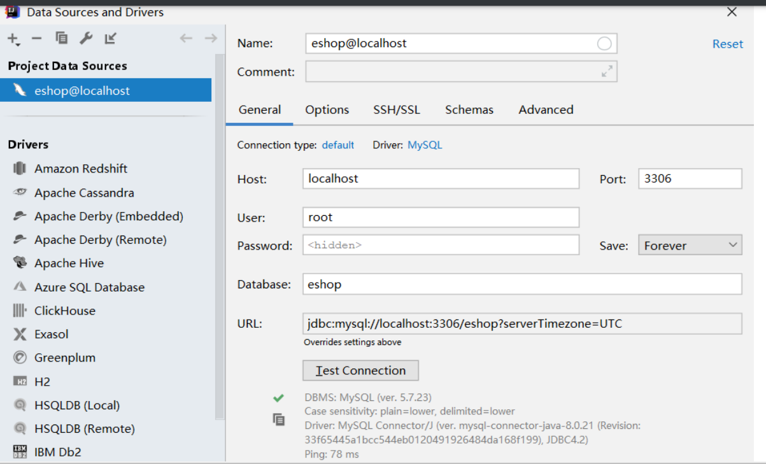Image resolution: width=766 pixels, height=464 pixels.
Task: Click the 'DBMS: MySQL (ver. 5.7.23)' text
Action: pyautogui.click(x=367, y=398)
